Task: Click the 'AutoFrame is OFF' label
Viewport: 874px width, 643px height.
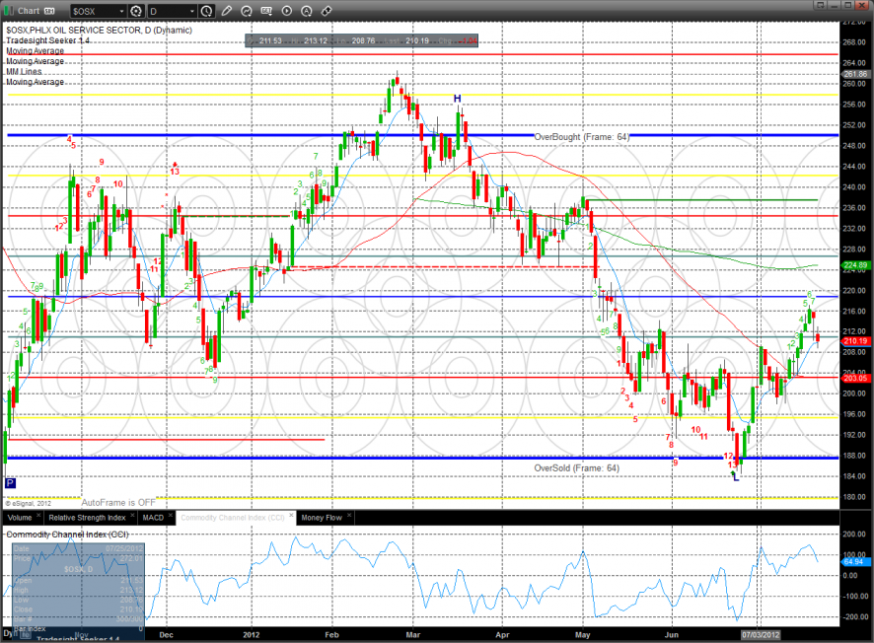Action: [118, 502]
